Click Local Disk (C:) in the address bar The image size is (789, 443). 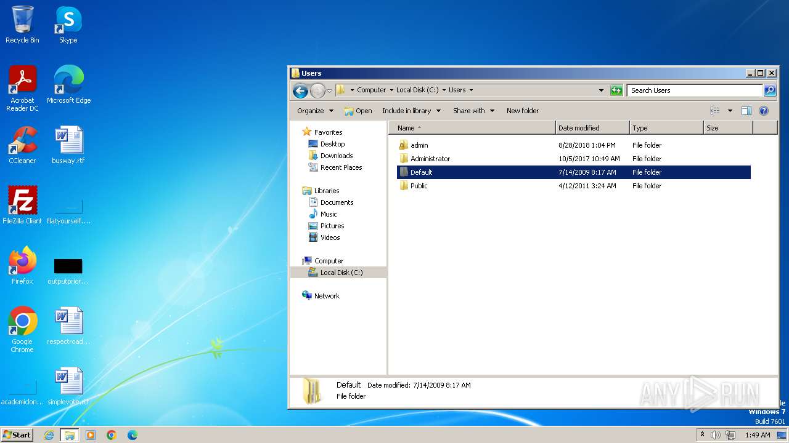pos(417,90)
